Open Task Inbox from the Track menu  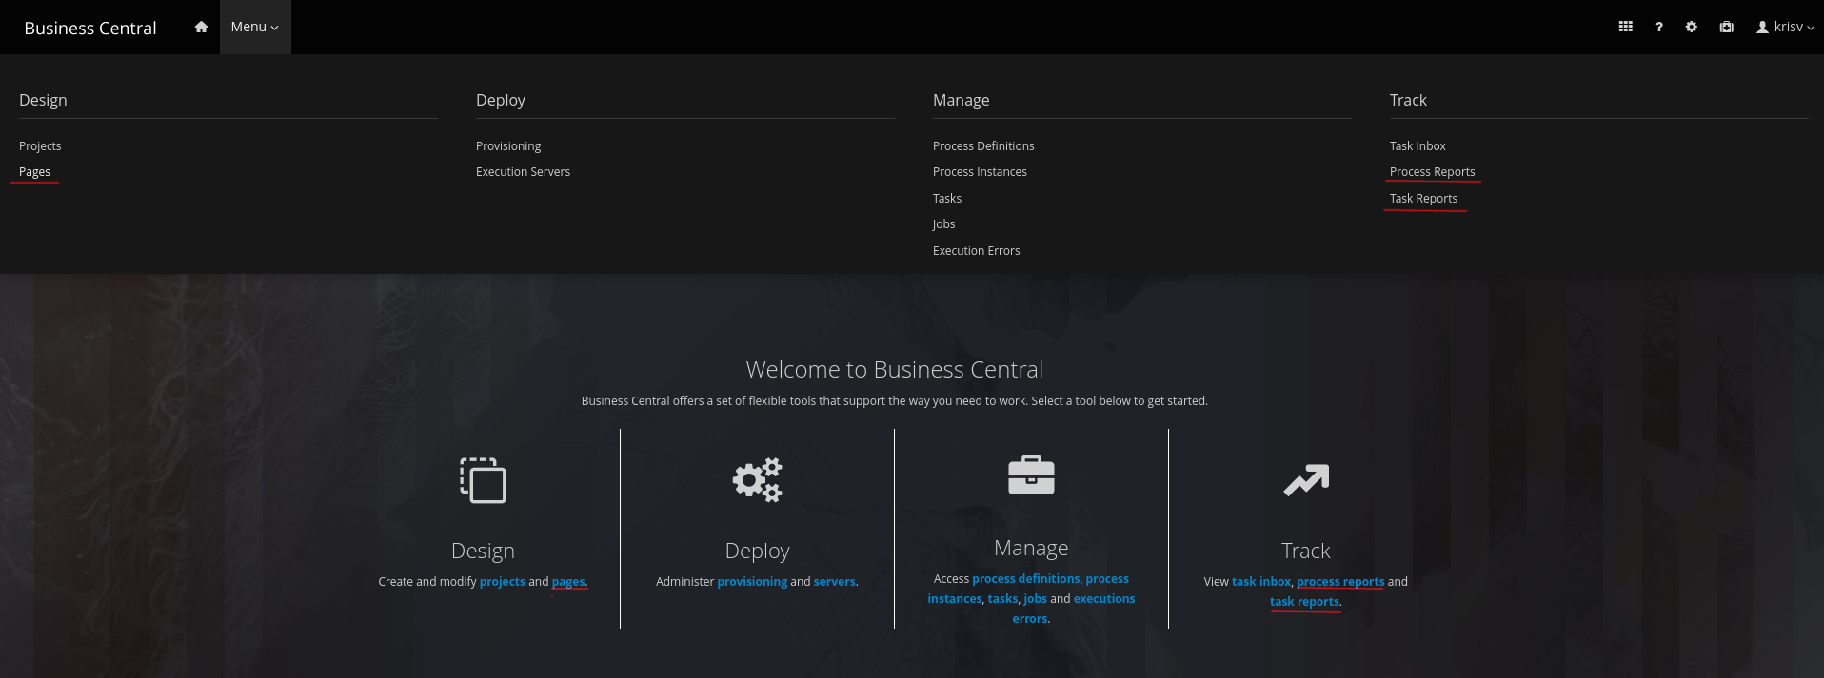pyautogui.click(x=1417, y=145)
